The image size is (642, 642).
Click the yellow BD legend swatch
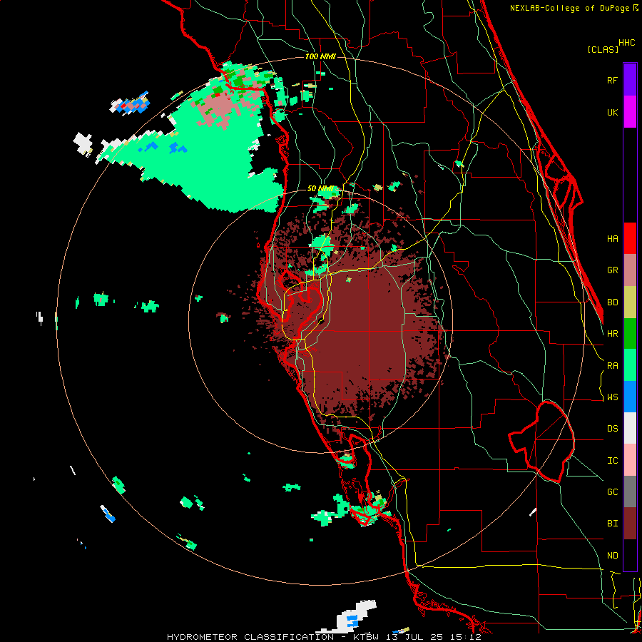(x=630, y=302)
